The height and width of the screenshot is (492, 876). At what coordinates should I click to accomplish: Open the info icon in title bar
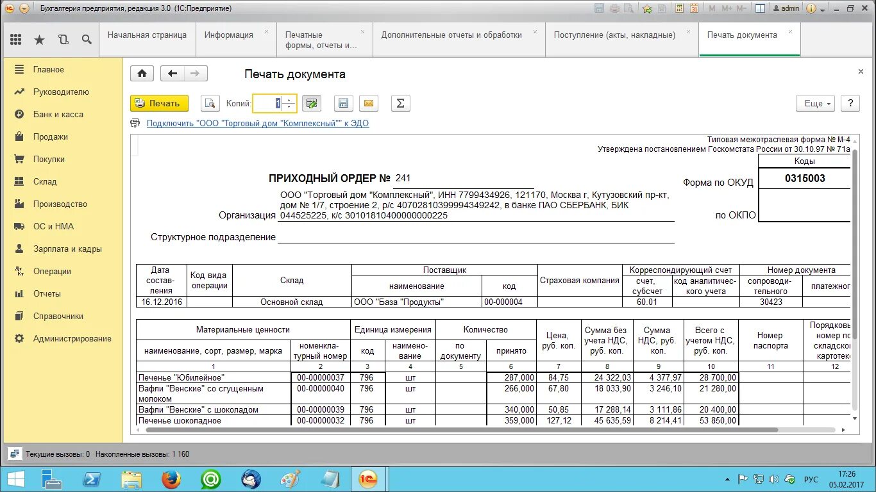[810, 8]
